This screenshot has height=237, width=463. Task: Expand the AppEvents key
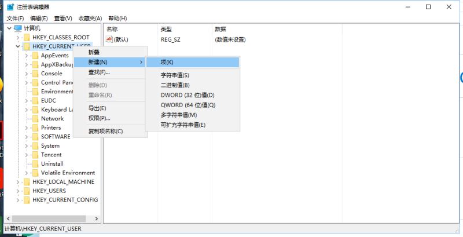click(x=26, y=56)
